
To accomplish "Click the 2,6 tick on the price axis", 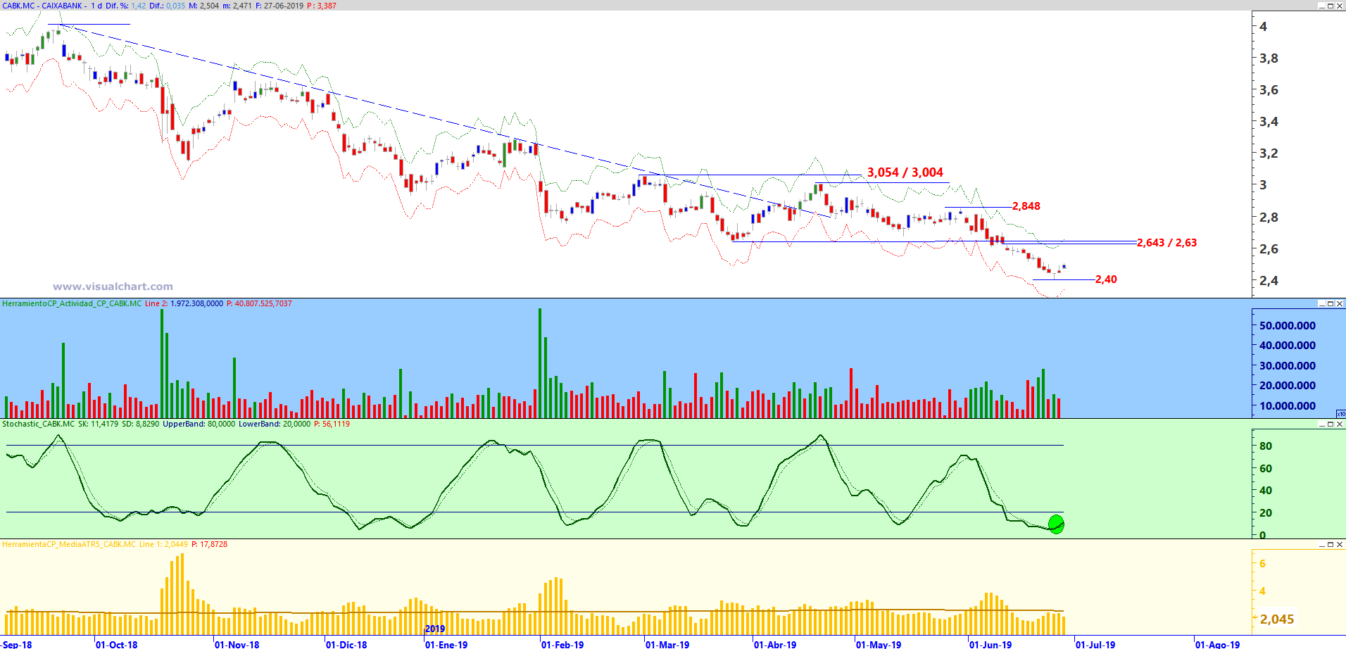I will point(1269,249).
